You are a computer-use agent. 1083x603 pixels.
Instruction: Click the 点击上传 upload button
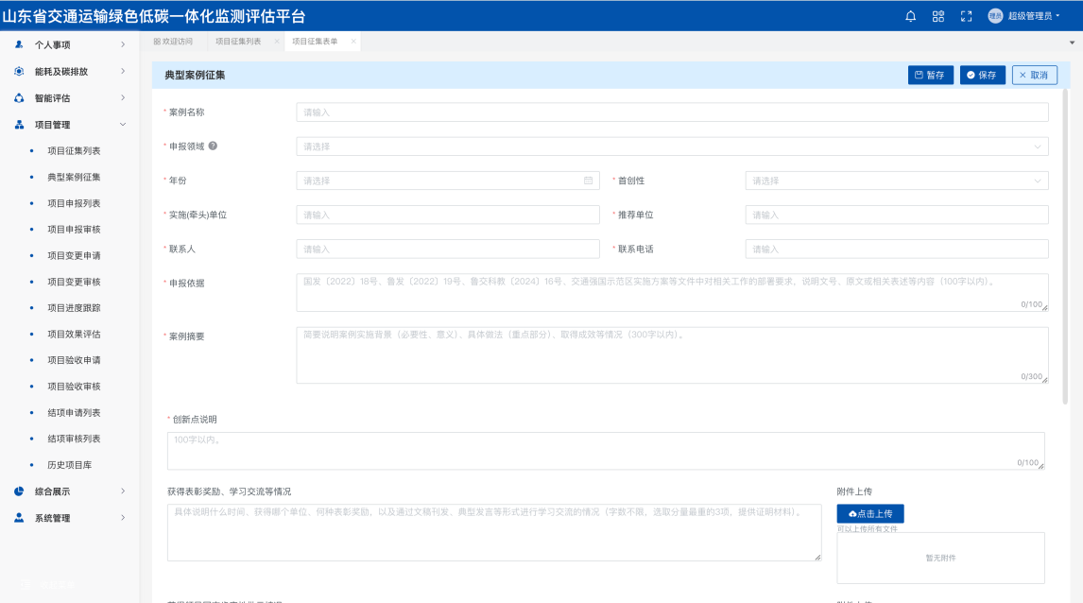[869, 513]
